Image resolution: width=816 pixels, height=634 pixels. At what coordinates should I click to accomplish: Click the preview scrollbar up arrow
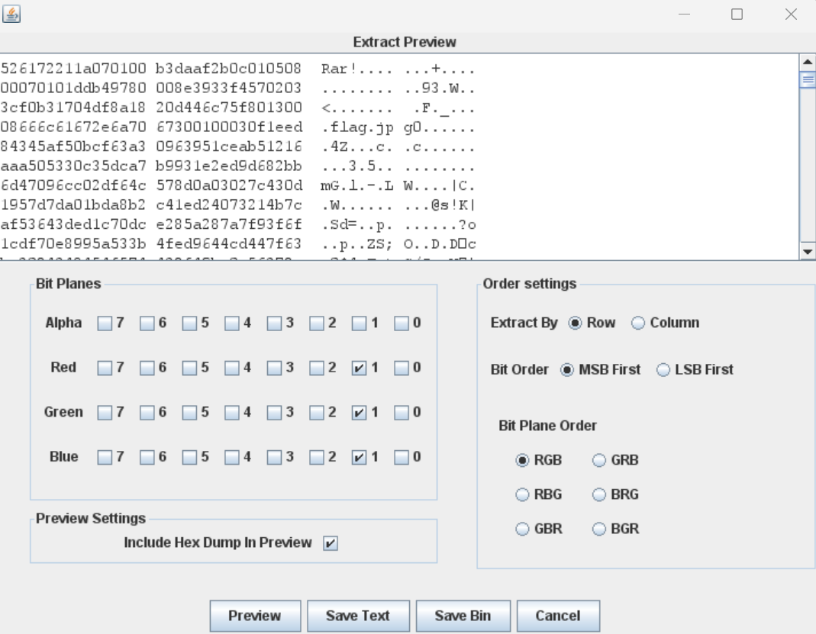(807, 62)
